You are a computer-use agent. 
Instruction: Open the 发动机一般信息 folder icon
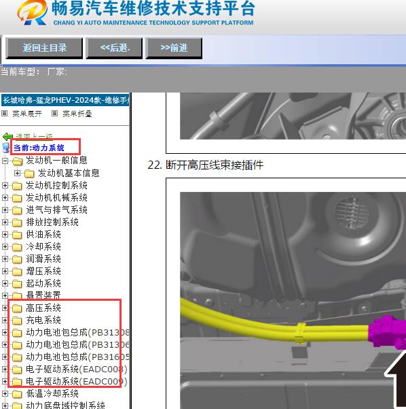[17, 161]
